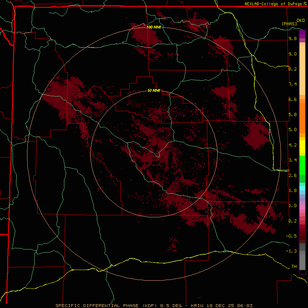Click the -0.5 value on color scale
The width and height of the screenshot is (308, 308).
point(291,236)
